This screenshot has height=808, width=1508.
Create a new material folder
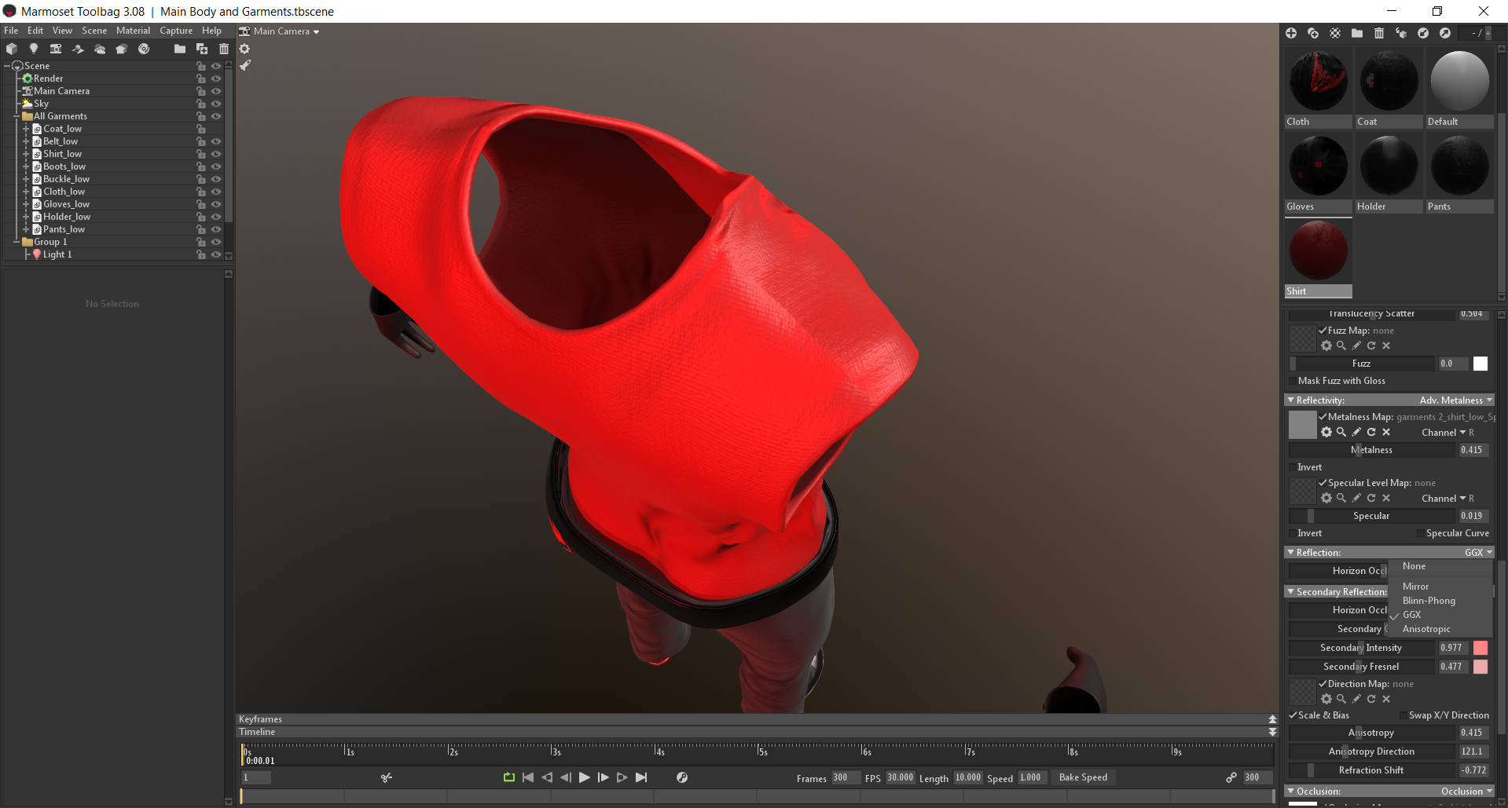(x=1357, y=33)
